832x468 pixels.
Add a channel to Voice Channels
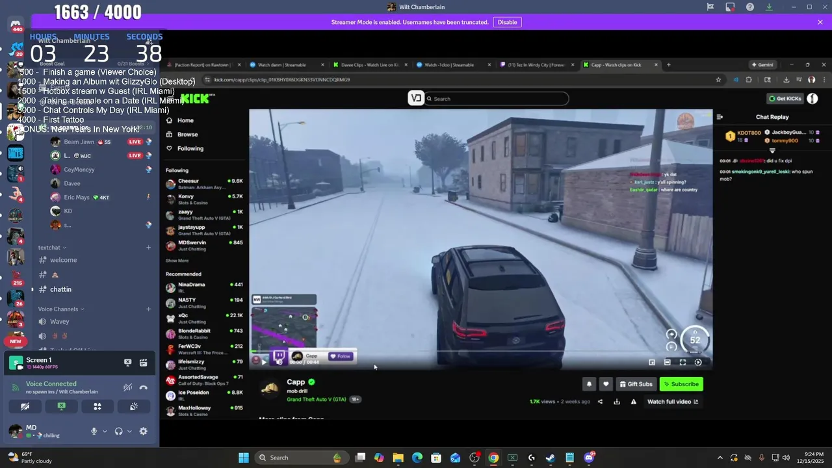pyautogui.click(x=148, y=309)
